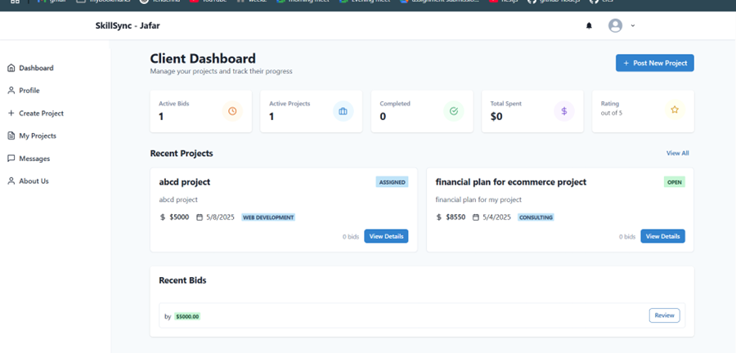The width and height of the screenshot is (736, 353).
Task: Open Profile from the sidebar
Action: click(x=29, y=91)
